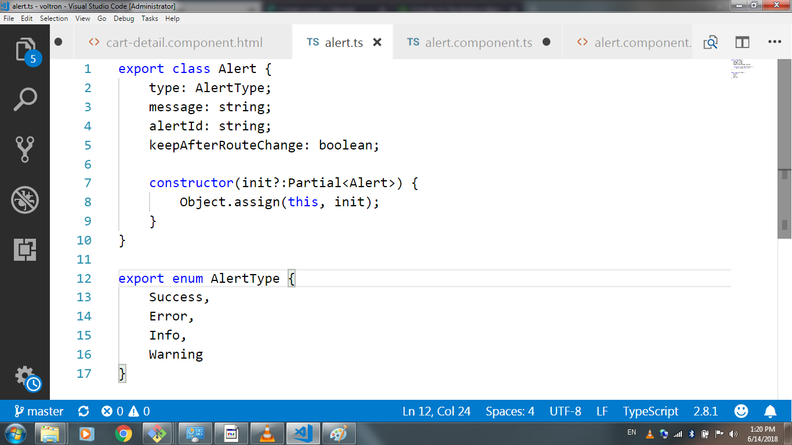Open the Tasks menu
This screenshot has width=792, height=445.
point(150,19)
